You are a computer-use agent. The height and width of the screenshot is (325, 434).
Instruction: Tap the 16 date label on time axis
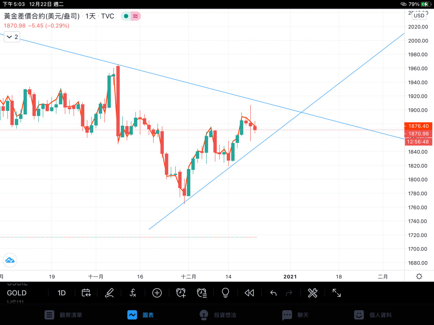click(140, 277)
